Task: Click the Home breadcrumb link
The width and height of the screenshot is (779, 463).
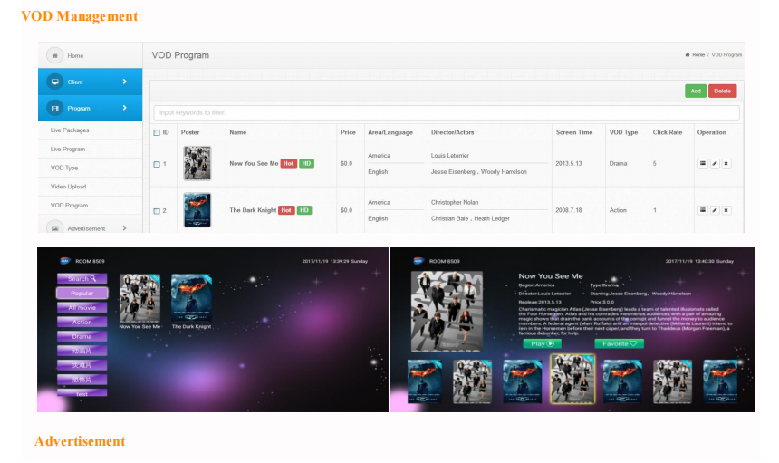Action: click(698, 55)
